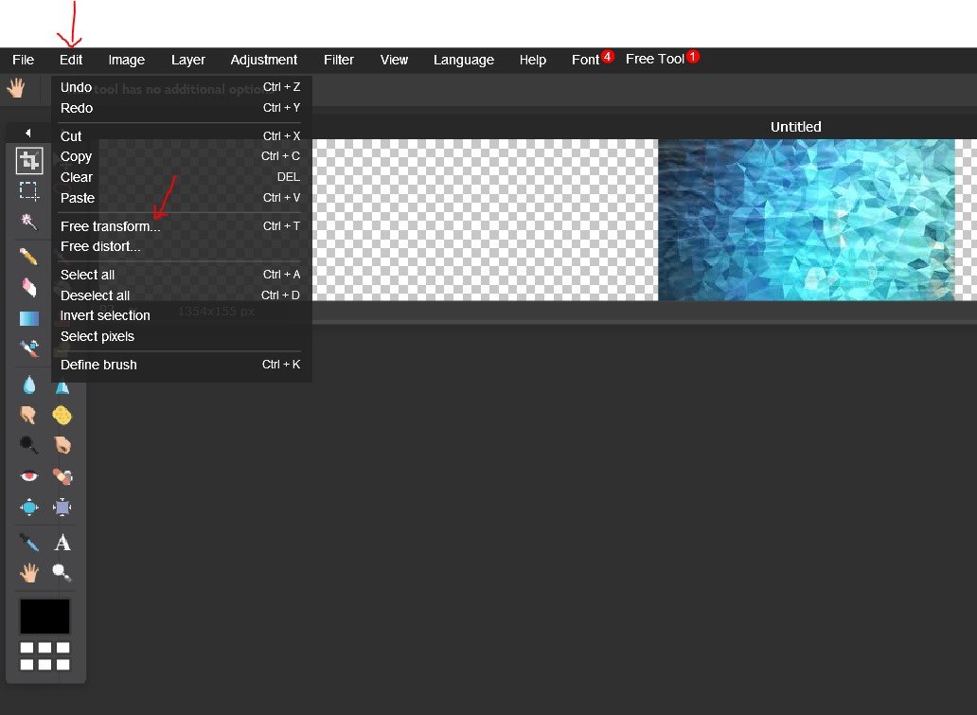Select the Zoom magnifier tool
The width and height of the screenshot is (977, 715).
point(62,572)
